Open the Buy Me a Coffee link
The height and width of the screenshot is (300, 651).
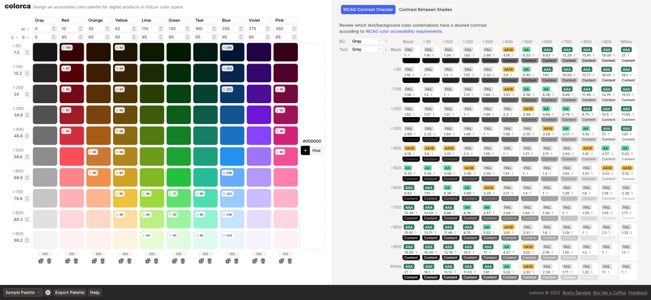point(609,293)
